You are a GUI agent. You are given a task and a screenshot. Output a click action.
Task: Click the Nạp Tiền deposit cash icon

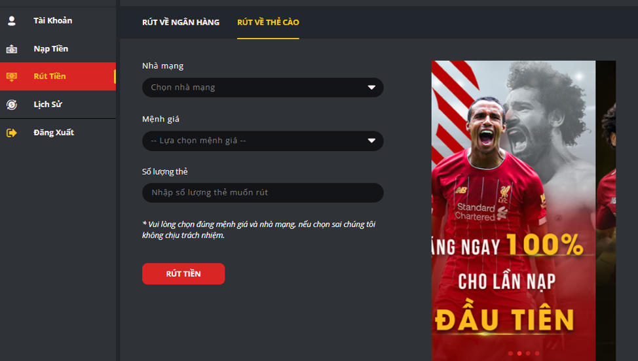coord(12,49)
